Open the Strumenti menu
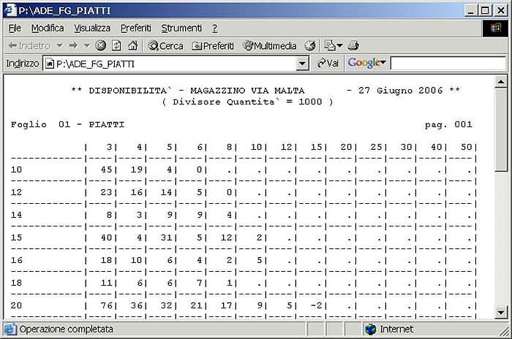 pyautogui.click(x=181, y=28)
